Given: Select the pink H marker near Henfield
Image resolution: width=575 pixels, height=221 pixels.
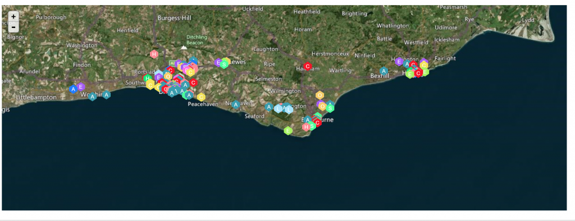Looking at the screenshot, I should click(x=154, y=54).
